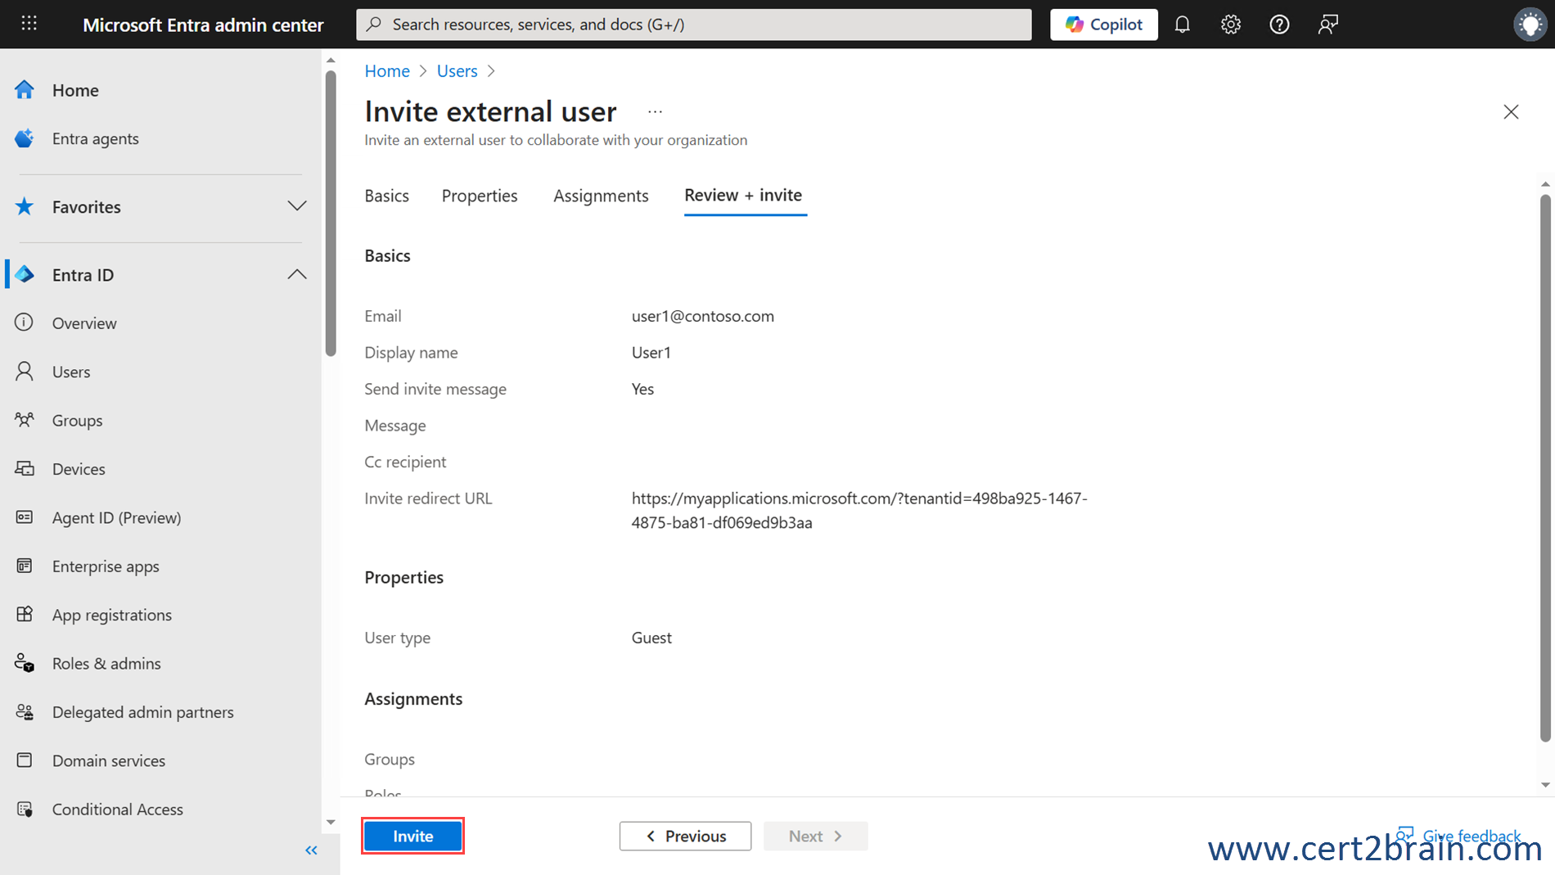Switch to the Assignments tab
The width and height of the screenshot is (1555, 875).
(600, 196)
